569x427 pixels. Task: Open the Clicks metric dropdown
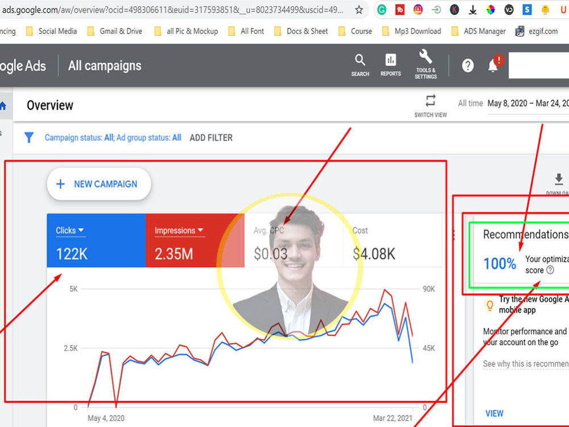pos(70,230)
